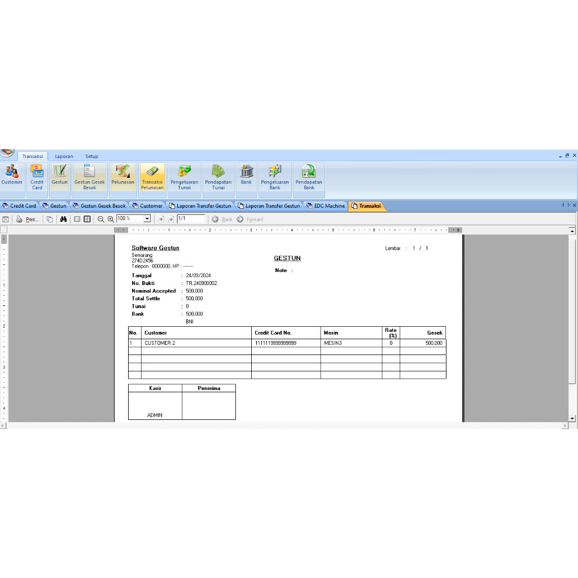Click the horizontal scrollbar right arrow

(x=565, y=426)
